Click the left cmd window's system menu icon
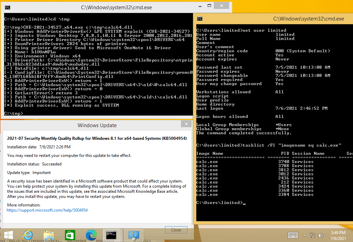 pos(8,8)
